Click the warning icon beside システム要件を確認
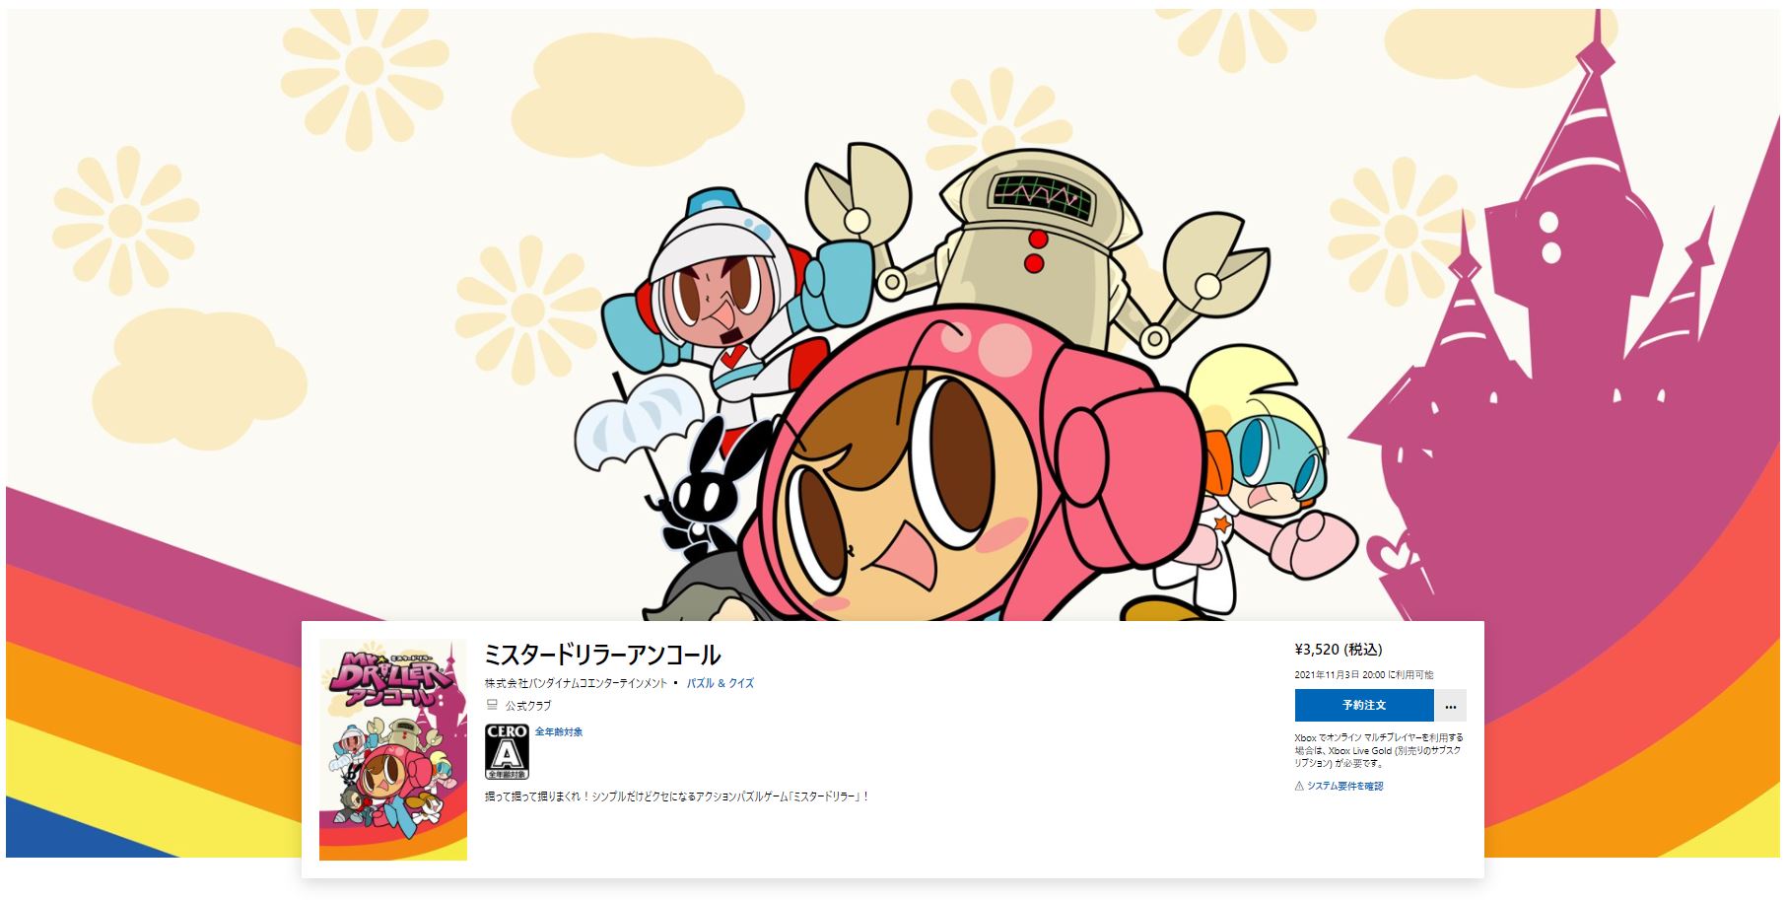The width and height of the screenshot is (1787, 900). 1299,787
